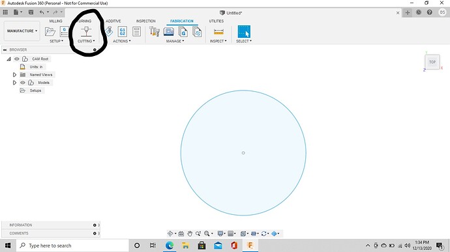450x252 pixels.
Task: Switch to the ADDITIVE tab
Action: point(113,21)
